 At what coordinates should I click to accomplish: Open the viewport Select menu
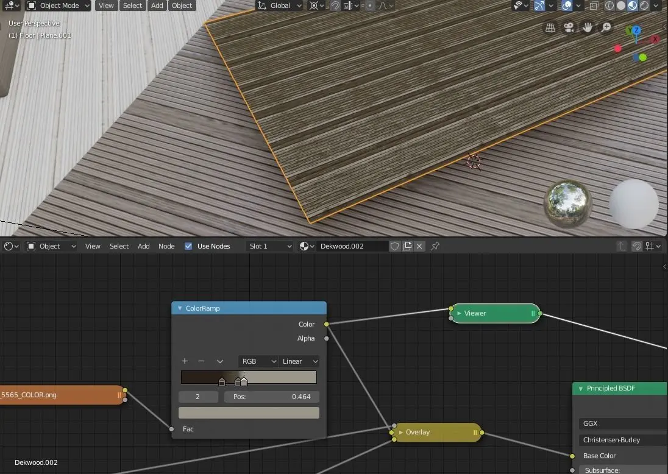point(132,5)
